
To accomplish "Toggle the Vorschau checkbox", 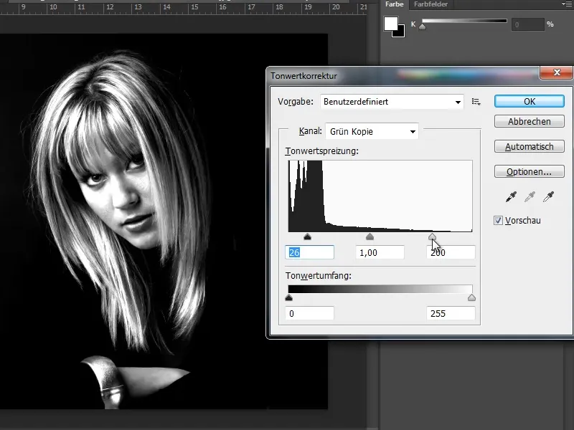I will pyautogui.click(x=498, y=221).
